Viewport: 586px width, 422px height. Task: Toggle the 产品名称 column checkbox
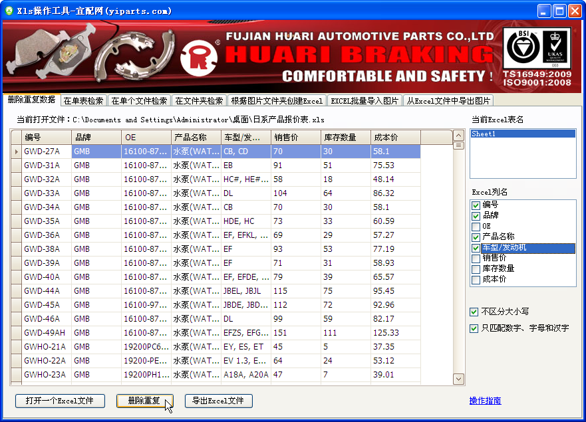[476, 237]
